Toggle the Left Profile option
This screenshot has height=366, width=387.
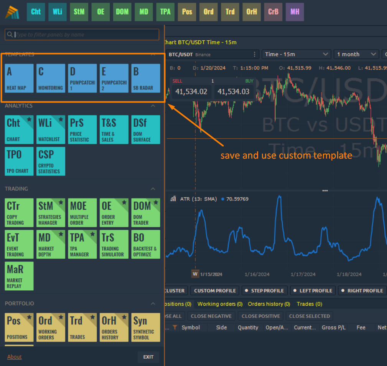[x=313, y=291]
